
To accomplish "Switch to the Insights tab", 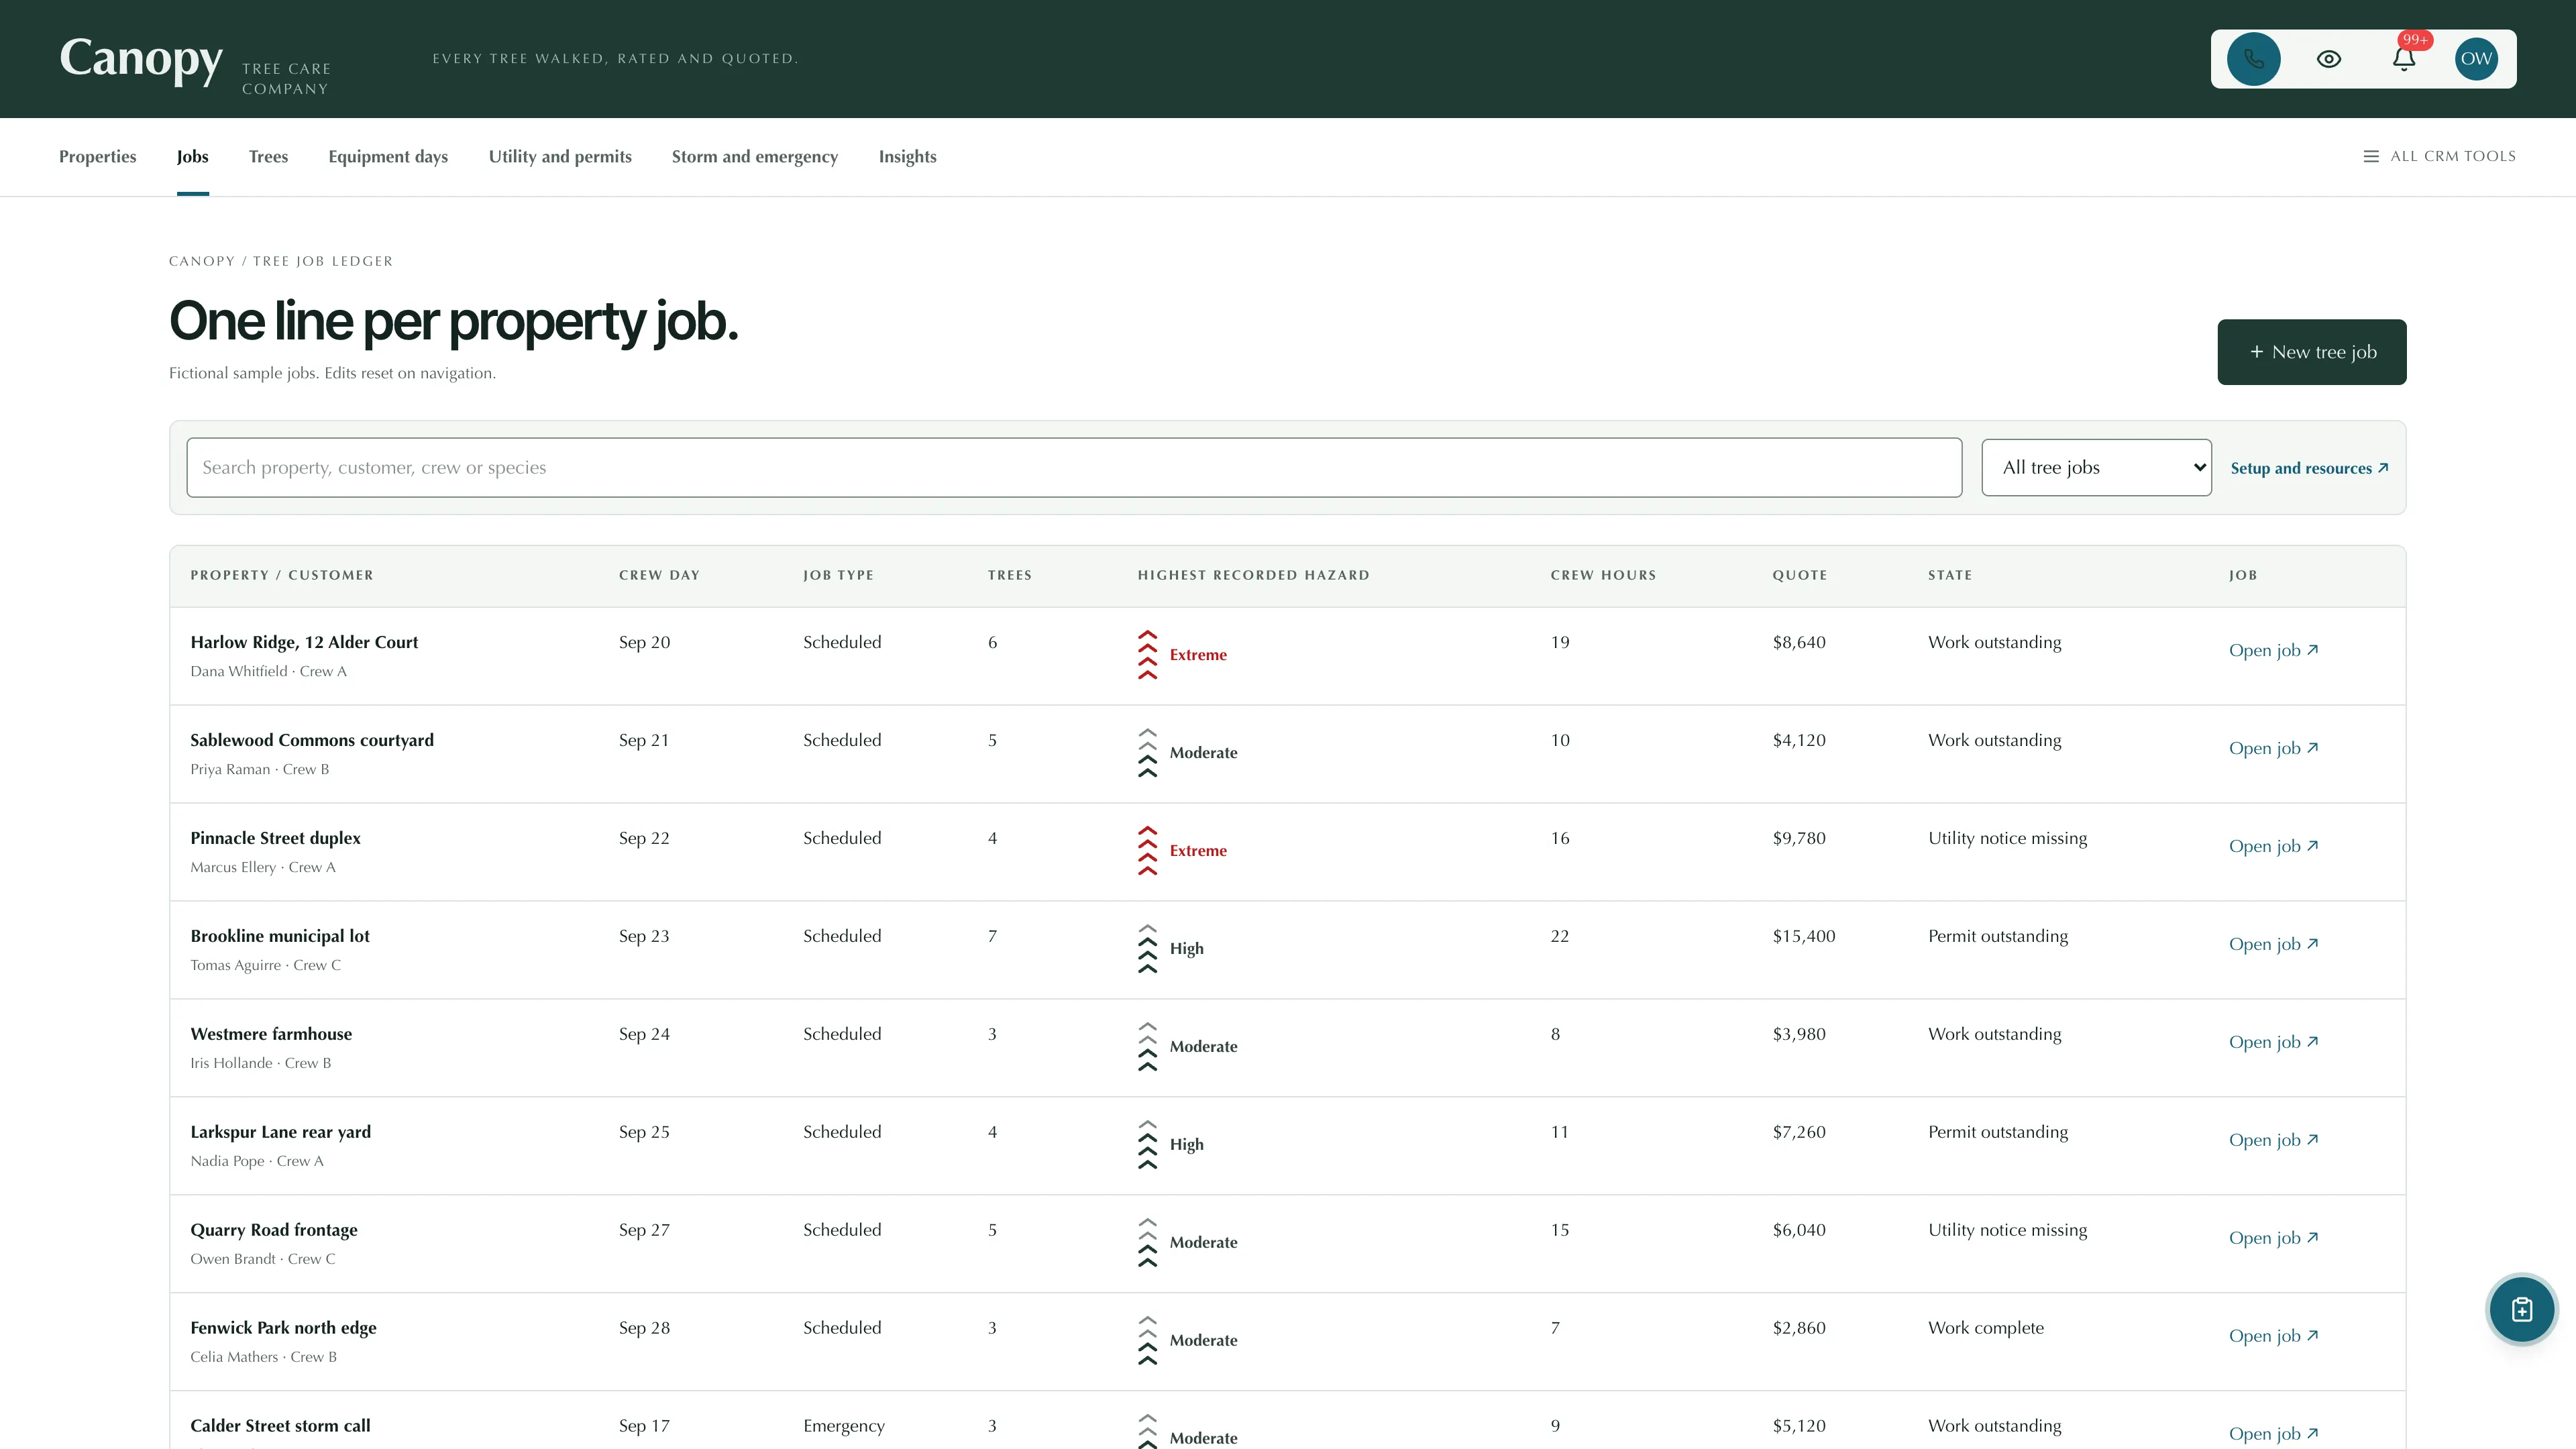I will point(907,157).
